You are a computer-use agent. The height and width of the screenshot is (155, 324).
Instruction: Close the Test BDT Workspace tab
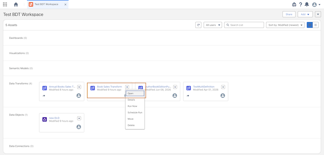[x=65, y=4]
